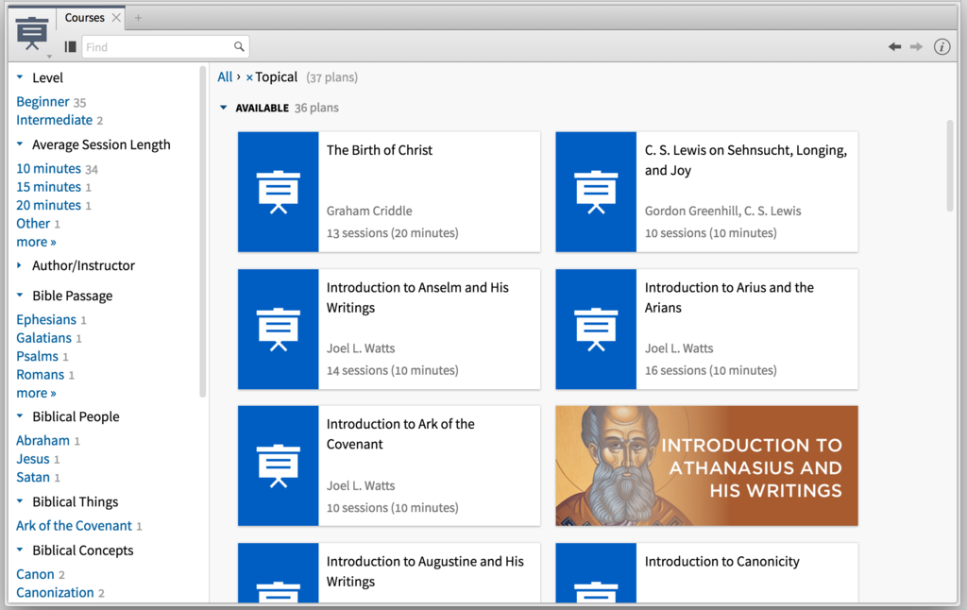Close the Courses tab

click(116, 18)
